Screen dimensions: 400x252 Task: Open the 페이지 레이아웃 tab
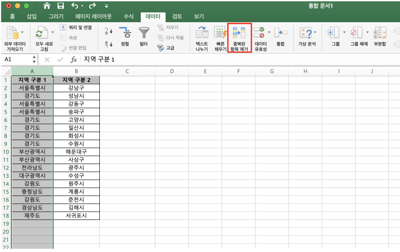pos(93,17)
